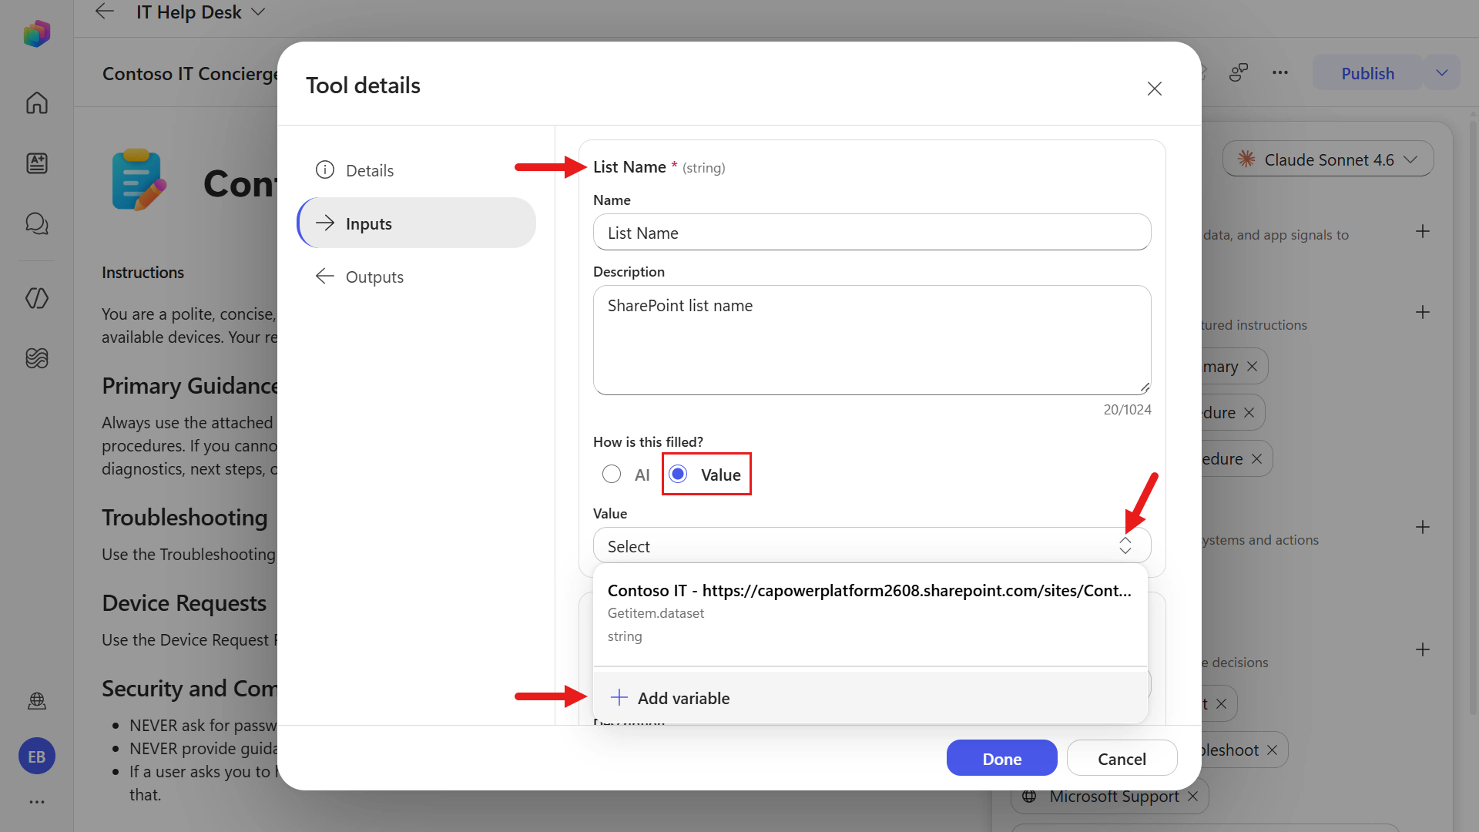Click the Instructions heading
The height and width of the screenshot is (832, 1479).
143,273
